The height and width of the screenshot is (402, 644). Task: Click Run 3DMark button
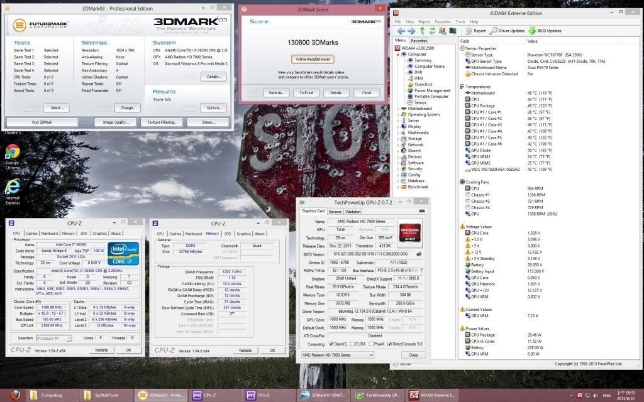[x=42, y=122]
